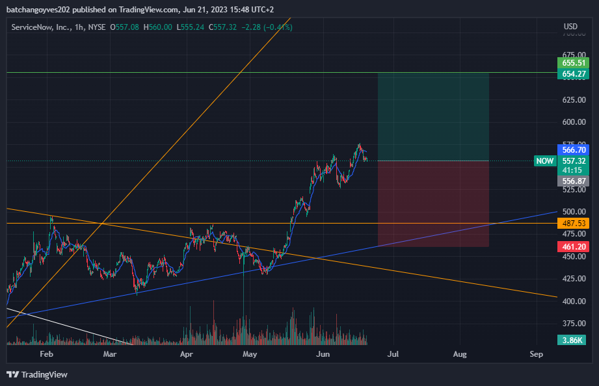This screenshot has width=599, height=386.
Task: Click the close value C557.32
Action: (222, 27)
